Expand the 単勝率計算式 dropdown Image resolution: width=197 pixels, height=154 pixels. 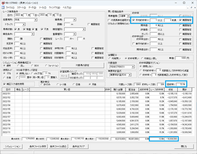[130, 75]
